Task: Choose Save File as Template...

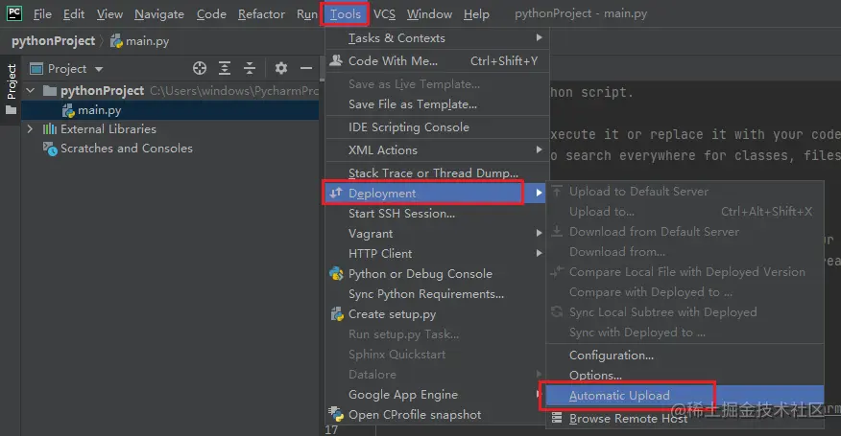Action: point(437,103)
